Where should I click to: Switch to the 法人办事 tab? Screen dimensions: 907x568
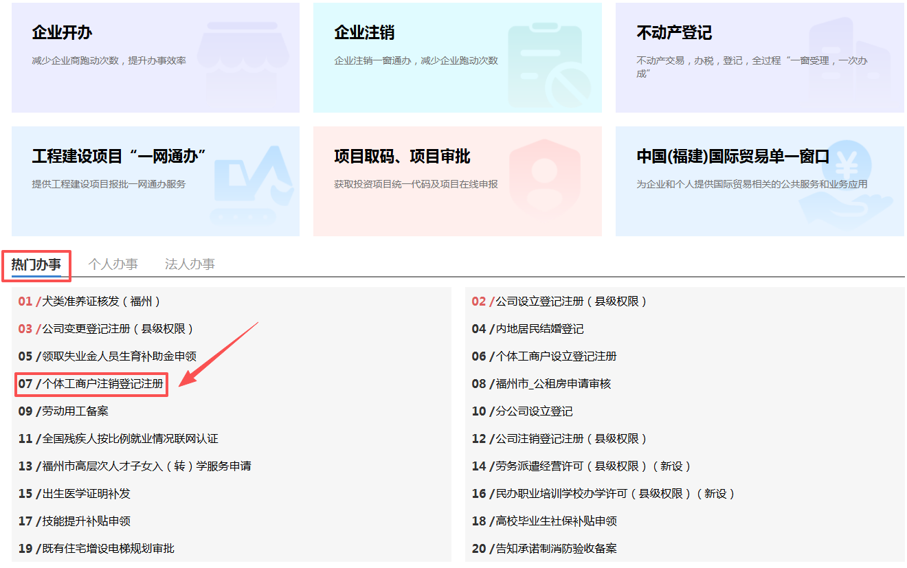coord(190,264)
